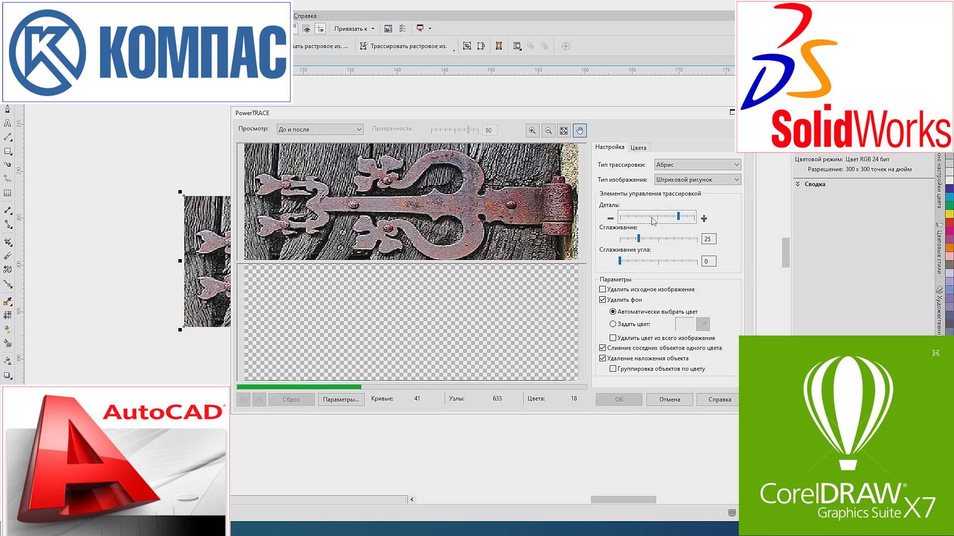The image size is (954, 536).
Task: Click the circled plus quick customize icon
Action: [565, 46]
